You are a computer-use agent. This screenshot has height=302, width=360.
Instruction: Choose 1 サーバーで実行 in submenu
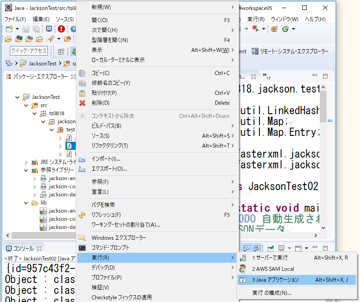297,258
